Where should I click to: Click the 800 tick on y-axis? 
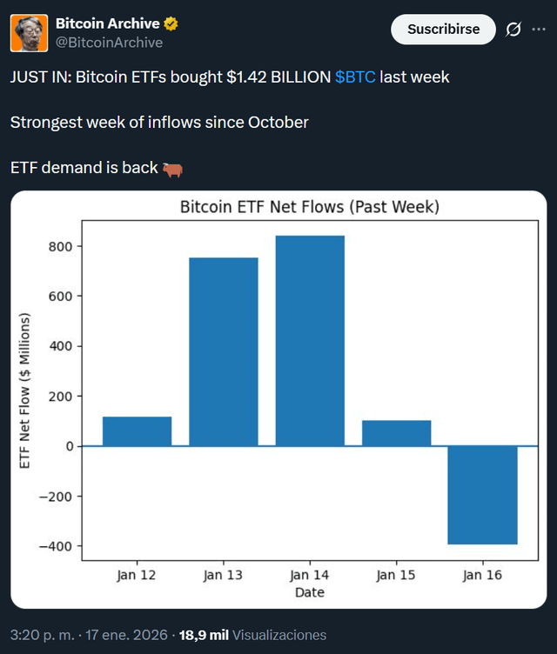[x=64, y=246]
